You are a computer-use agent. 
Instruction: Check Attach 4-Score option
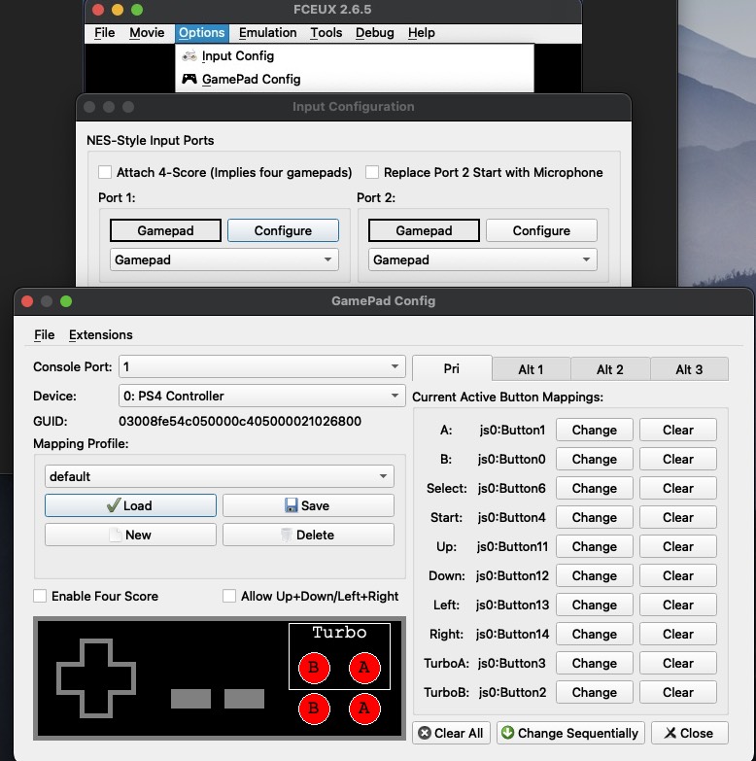click(105, 172)
